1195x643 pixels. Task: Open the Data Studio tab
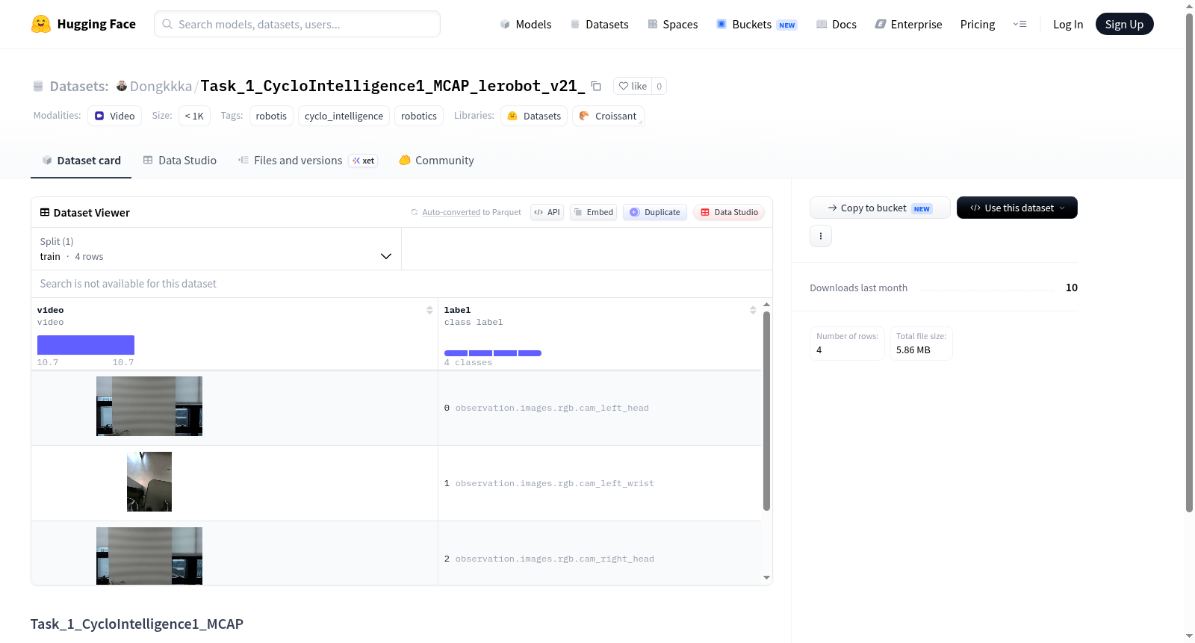click(x=180, y=161)
